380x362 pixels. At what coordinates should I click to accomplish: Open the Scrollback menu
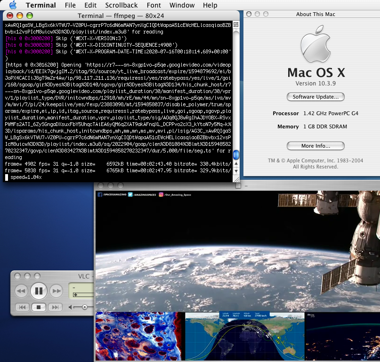point(121,5)
